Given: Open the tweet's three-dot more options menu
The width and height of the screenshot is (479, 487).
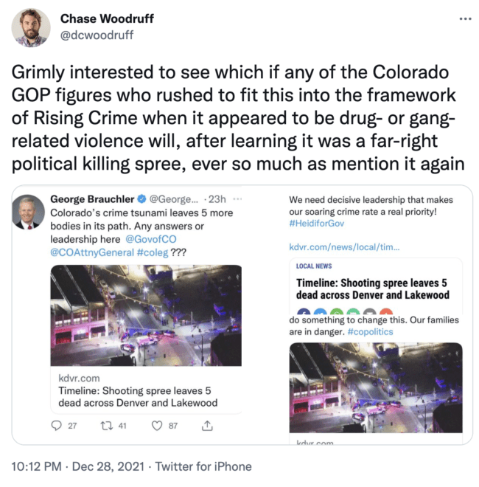Looking at the screenshot, I should [x=465, y=19].
